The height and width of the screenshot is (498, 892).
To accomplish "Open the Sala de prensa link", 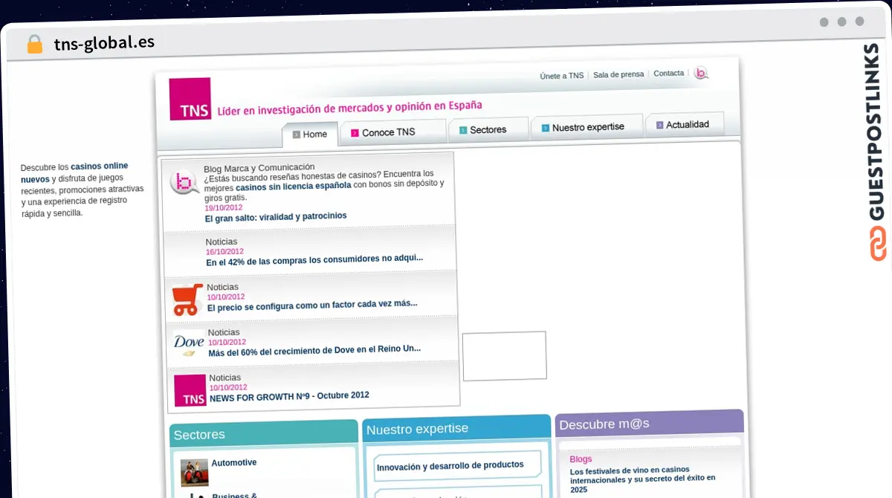I will pyautogui.click(x=618, y=74).
